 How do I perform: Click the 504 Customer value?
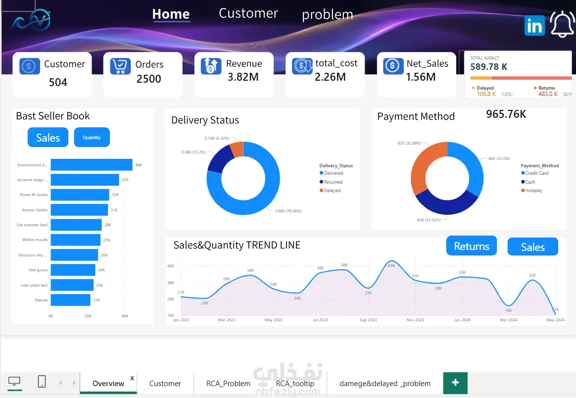(x=58, y=82)
